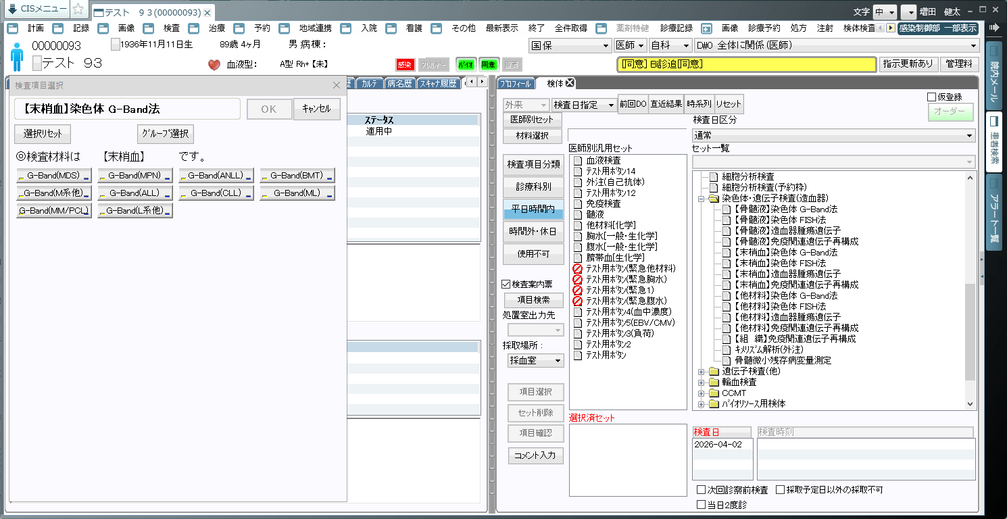
Task: Open the 検査 menu
Action: (x=172, y=28)
